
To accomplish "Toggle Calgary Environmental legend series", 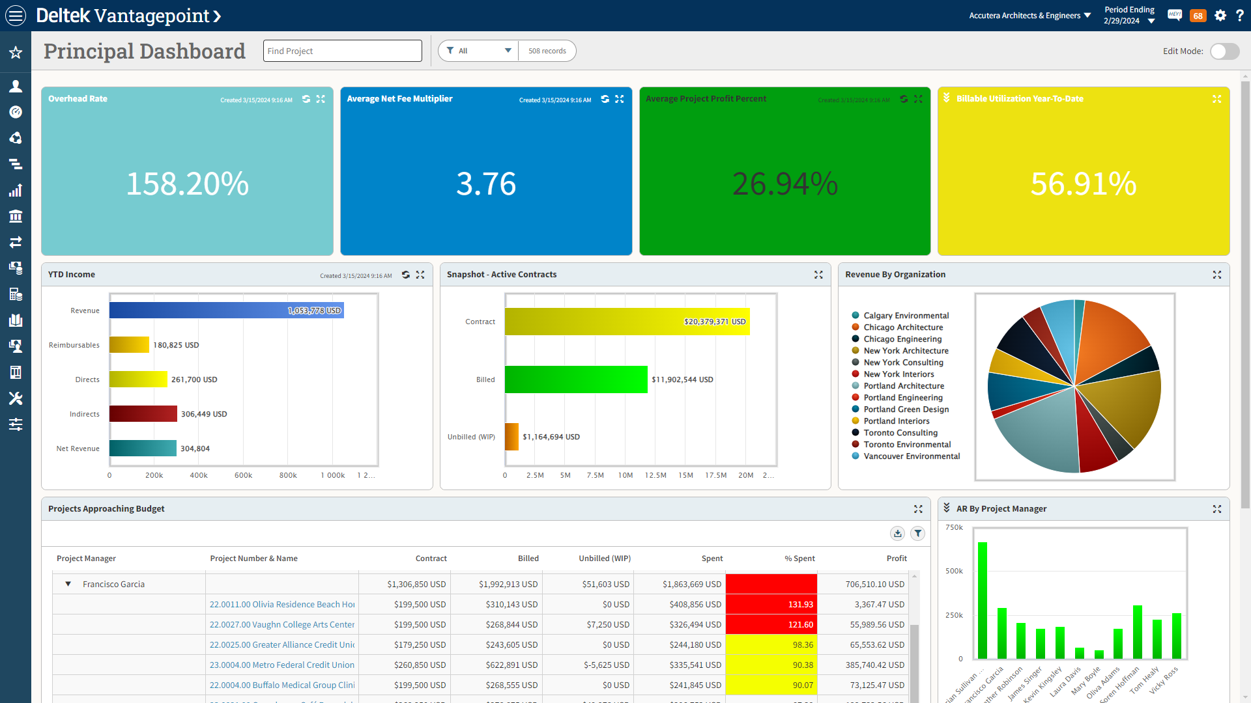I will coord(906,316).
